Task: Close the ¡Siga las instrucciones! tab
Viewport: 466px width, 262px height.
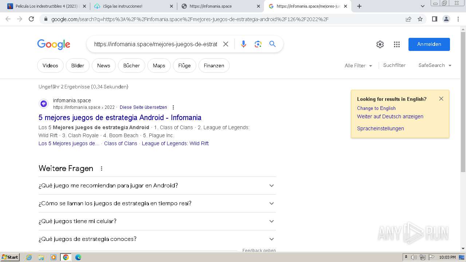Action: point(171,6)
